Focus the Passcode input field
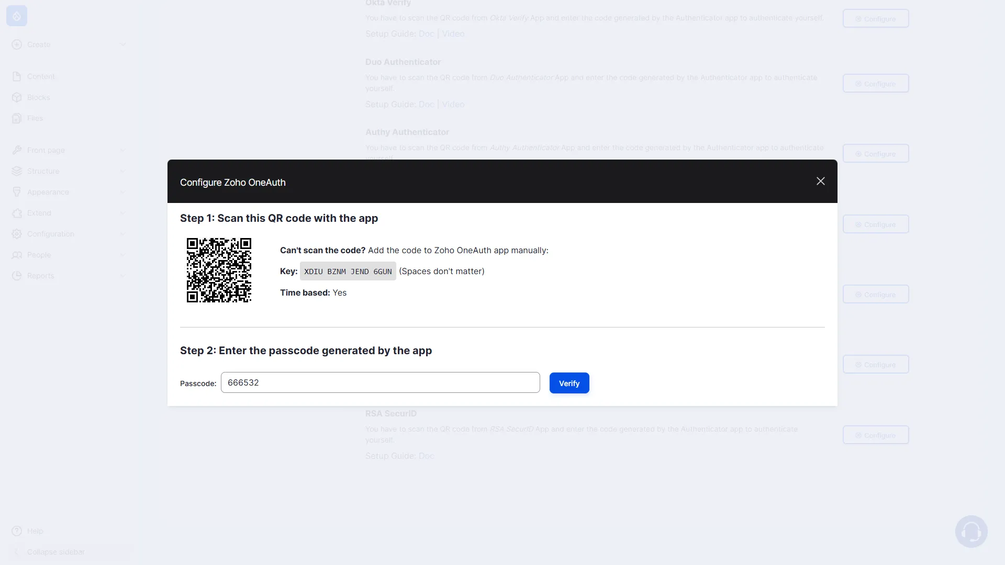1005x565 pixels. (x=380, y=382)
